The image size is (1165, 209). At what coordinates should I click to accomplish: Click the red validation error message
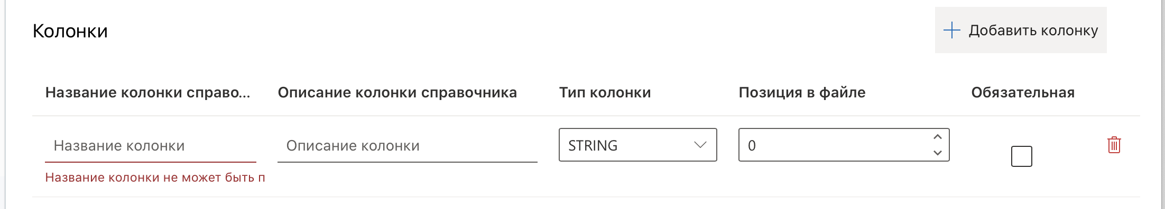(155, 177)
